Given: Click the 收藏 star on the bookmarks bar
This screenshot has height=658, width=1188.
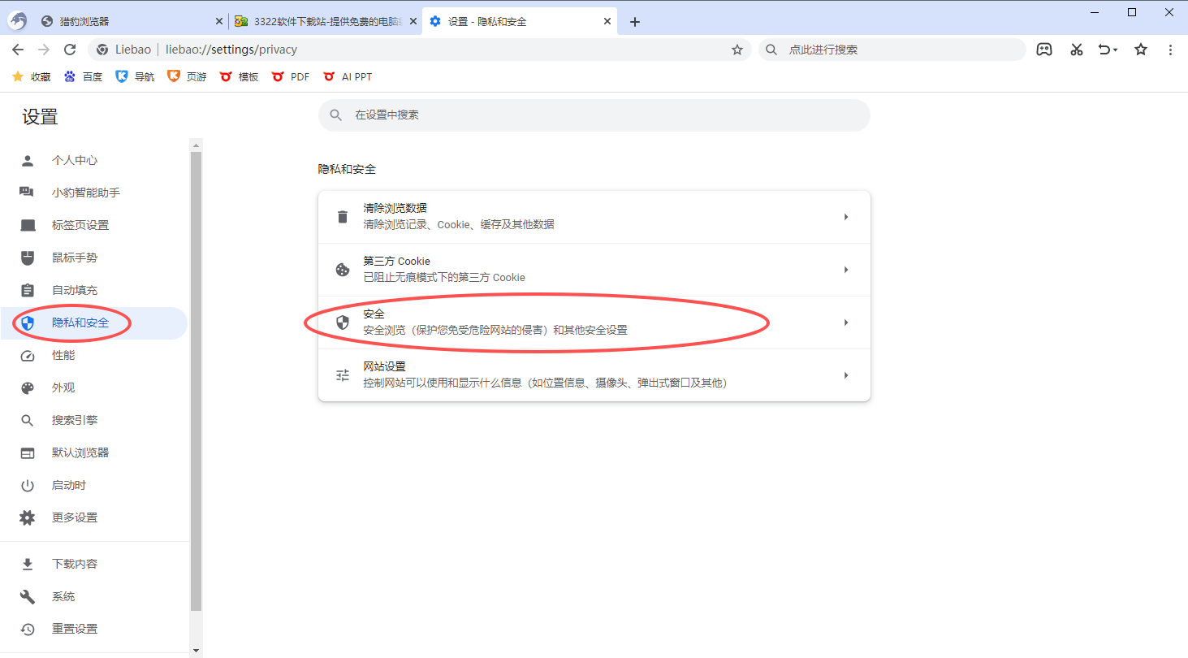Looking at the screenshot, I should (x=30, y=76).
